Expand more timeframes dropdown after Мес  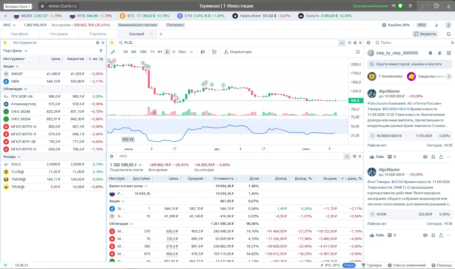[x=191, y=52]
